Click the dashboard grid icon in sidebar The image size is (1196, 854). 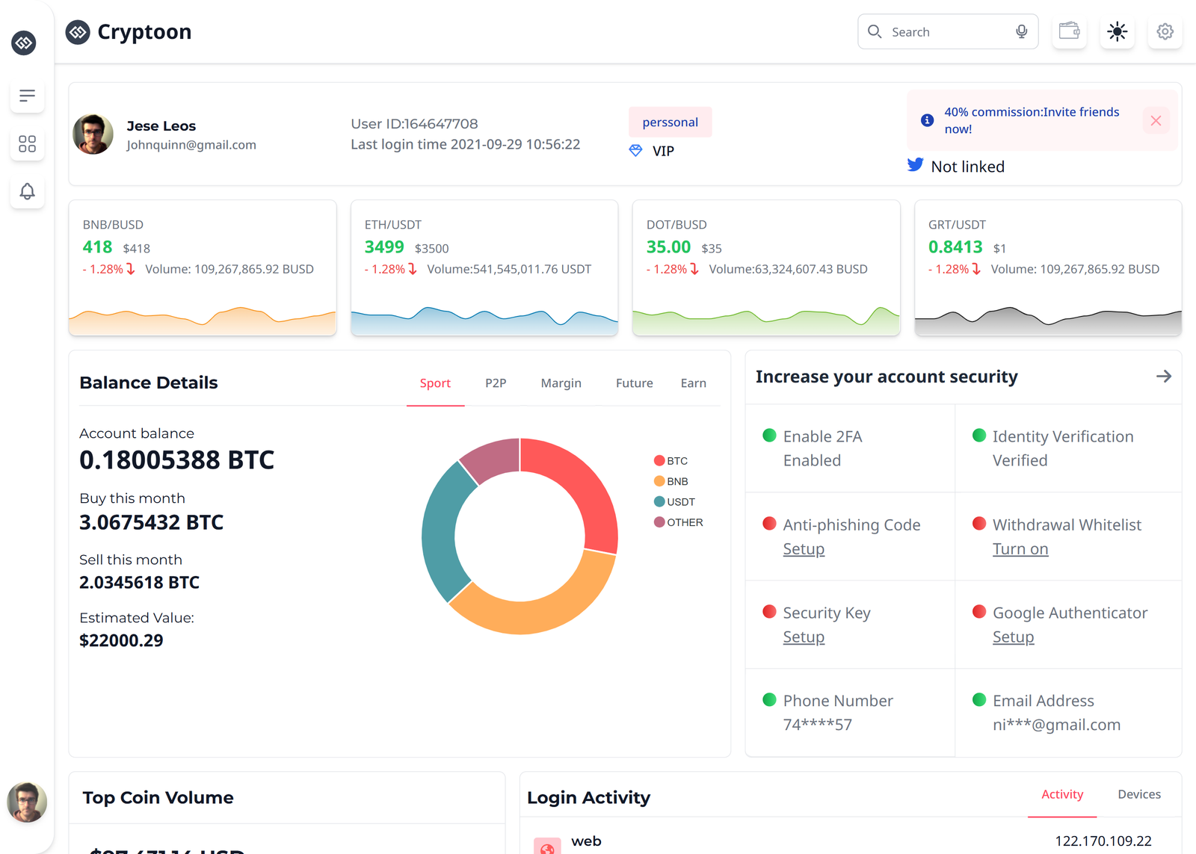[27, 143]
